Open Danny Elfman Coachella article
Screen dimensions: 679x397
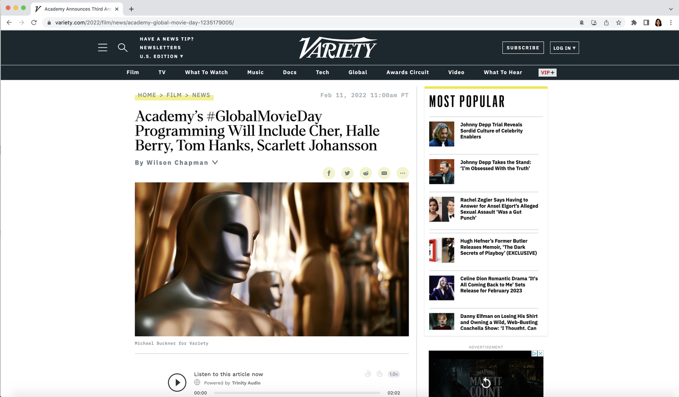[x=499, y=322]
